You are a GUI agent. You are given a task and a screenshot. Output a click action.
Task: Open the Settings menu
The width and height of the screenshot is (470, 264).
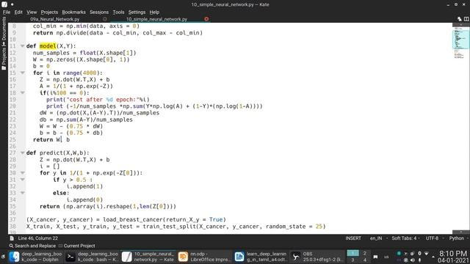(x=137, y=12)
